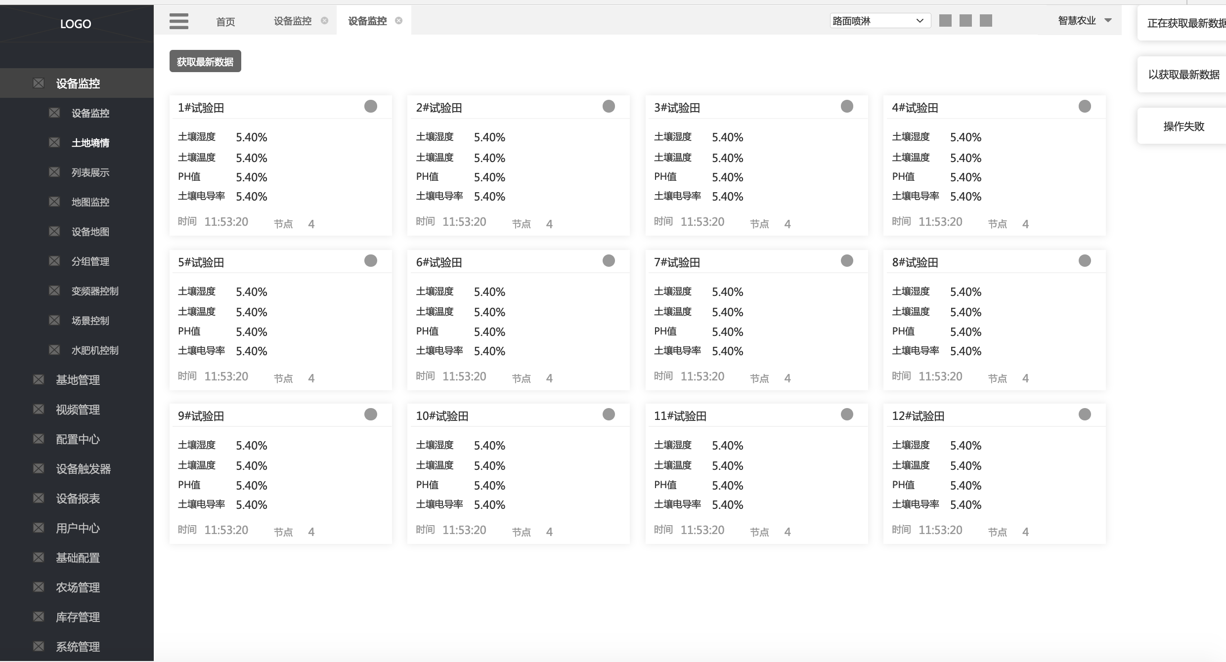Click 农场管理 in the sidebar
1226x662 pixels.
point(78,587)
